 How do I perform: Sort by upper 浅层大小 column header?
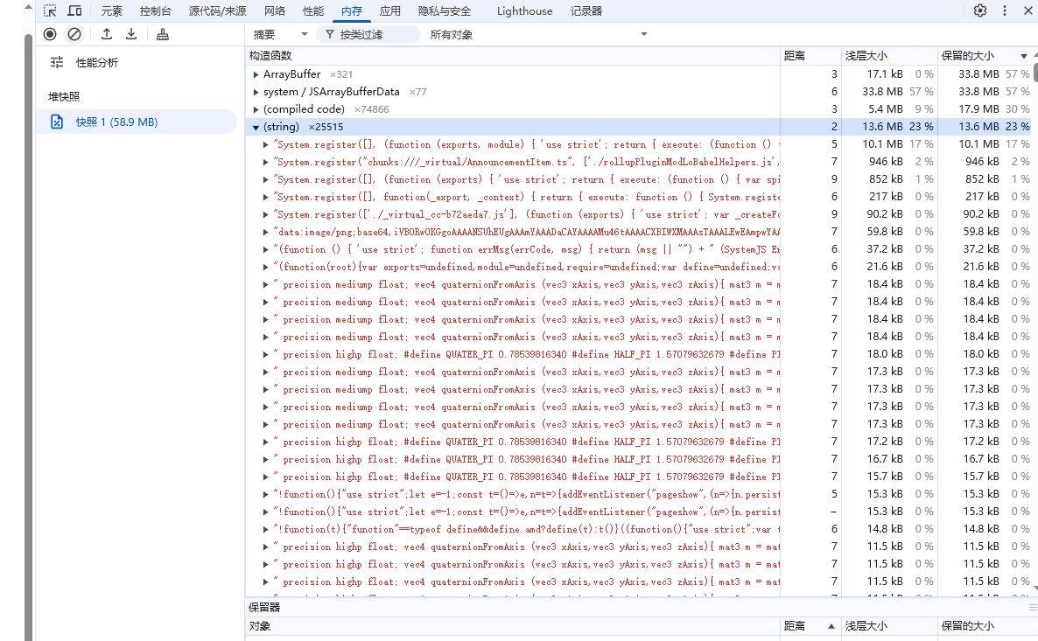coord(889,56)
